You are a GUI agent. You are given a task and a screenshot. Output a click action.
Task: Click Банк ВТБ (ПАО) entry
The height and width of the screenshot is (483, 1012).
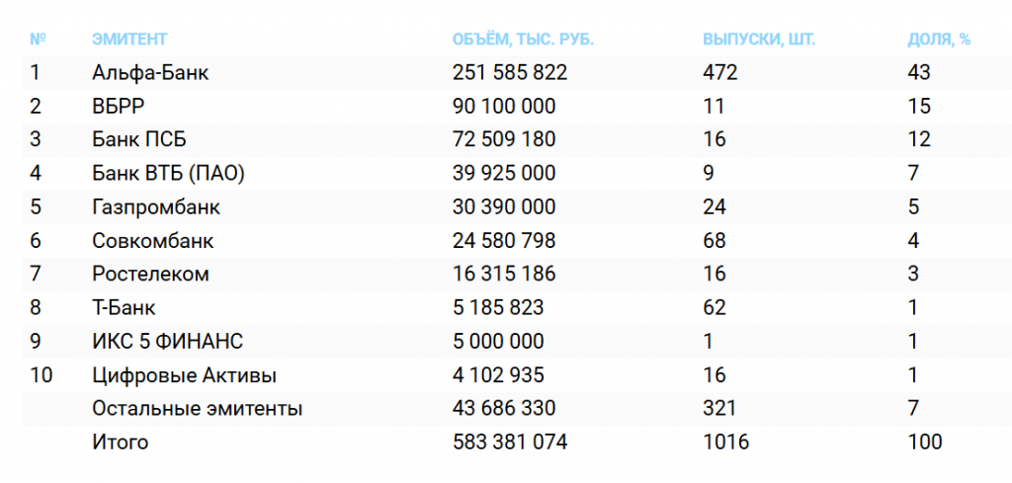coord(168,174)
